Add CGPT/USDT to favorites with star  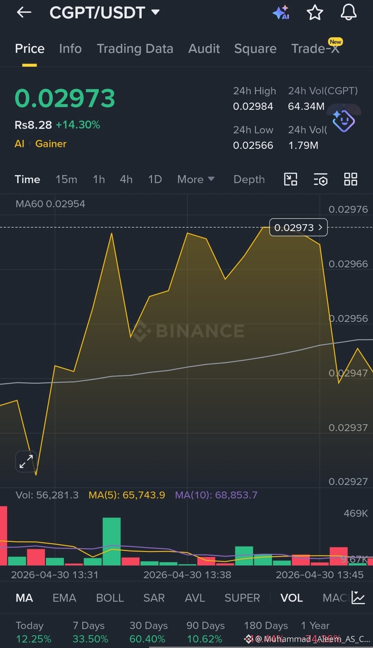315,13
